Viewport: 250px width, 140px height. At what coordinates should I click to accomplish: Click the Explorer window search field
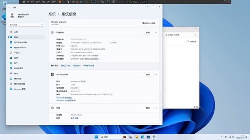point(180,35)
